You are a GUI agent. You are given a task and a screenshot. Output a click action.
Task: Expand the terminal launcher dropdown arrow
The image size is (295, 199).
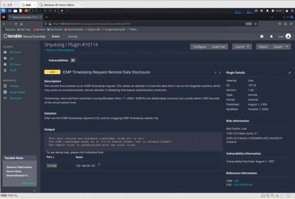34,11
